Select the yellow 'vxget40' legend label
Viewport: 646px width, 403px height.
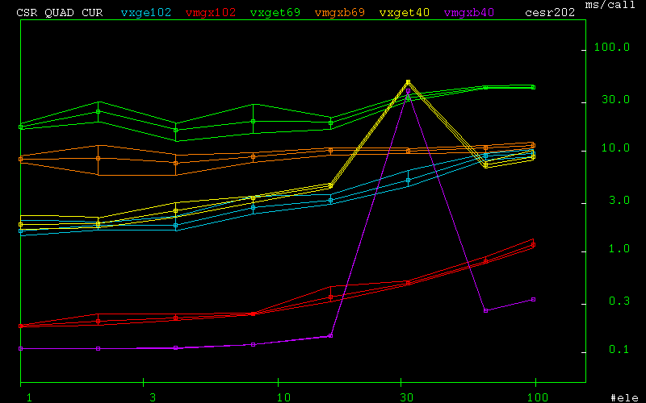coord(405,12)
